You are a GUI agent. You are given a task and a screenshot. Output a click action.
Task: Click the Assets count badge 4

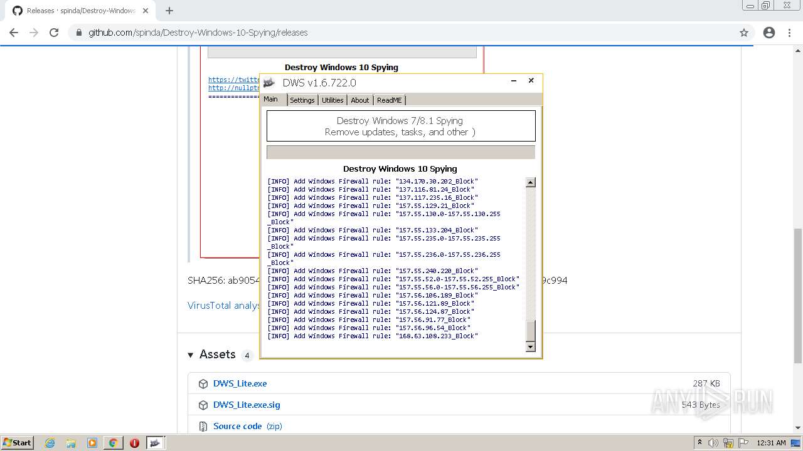pos(247,355)
